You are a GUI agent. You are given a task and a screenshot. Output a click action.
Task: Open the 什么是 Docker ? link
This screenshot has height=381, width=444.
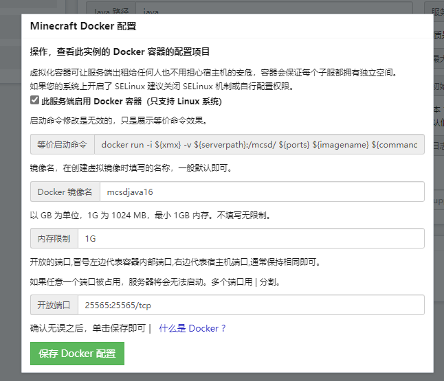coord(192,328)
